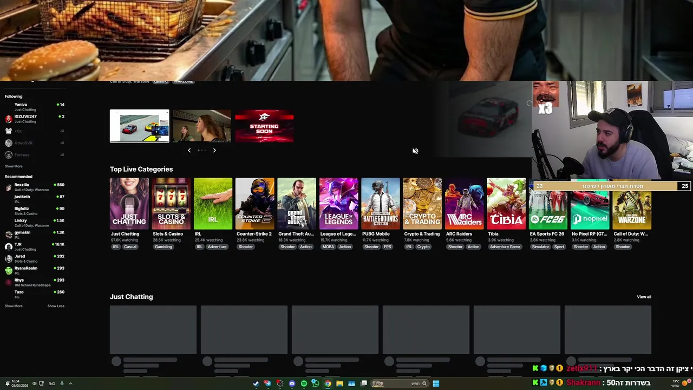Open offline Forceee channel

(35, 155)
